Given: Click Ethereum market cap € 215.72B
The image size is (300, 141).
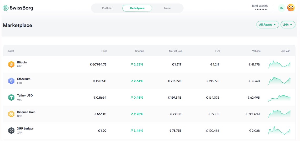Looking at the screenshot, I should click(x=175, y=81).
